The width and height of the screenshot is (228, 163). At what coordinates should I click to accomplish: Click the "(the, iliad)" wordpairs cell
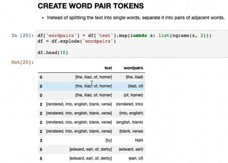click(x=134, y=77)
